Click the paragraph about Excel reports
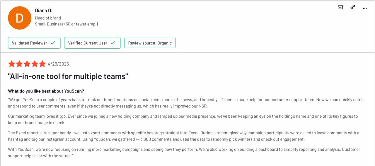The image size is (375, 166). [x=183, y=136]
